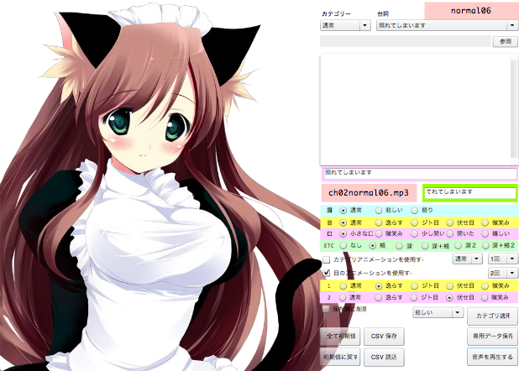The height and width of the screenshot is (371, 519).
Task: Toggle the 保存時に削除 checkbox
Action: click(327, 309)
